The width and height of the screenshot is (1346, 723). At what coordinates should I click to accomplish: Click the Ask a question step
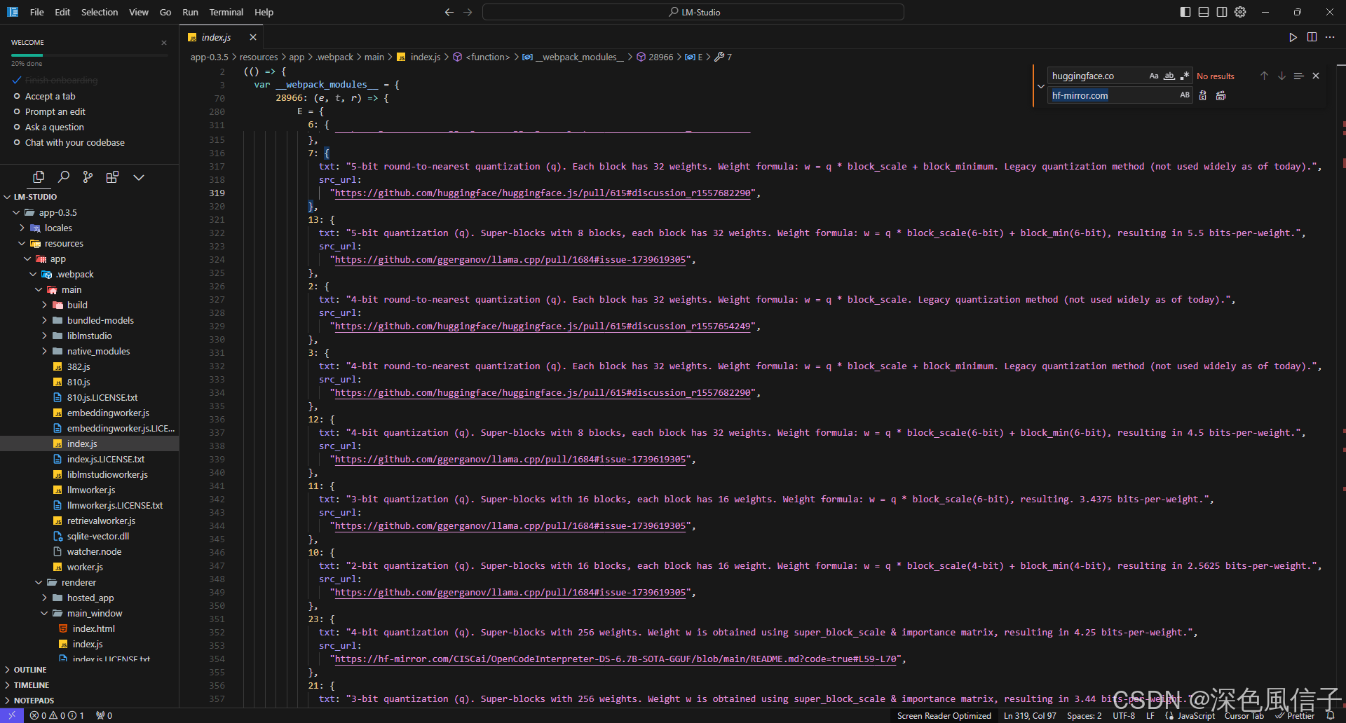pos(54,128)
